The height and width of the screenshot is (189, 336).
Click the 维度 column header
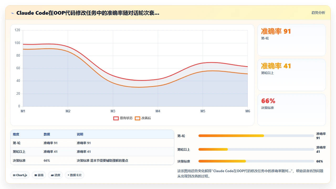pos(16,134)
